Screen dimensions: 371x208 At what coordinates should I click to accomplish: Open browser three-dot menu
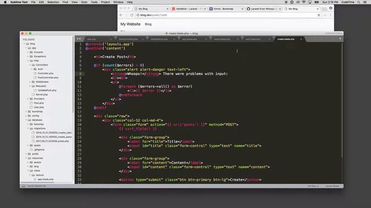[330, 15]
